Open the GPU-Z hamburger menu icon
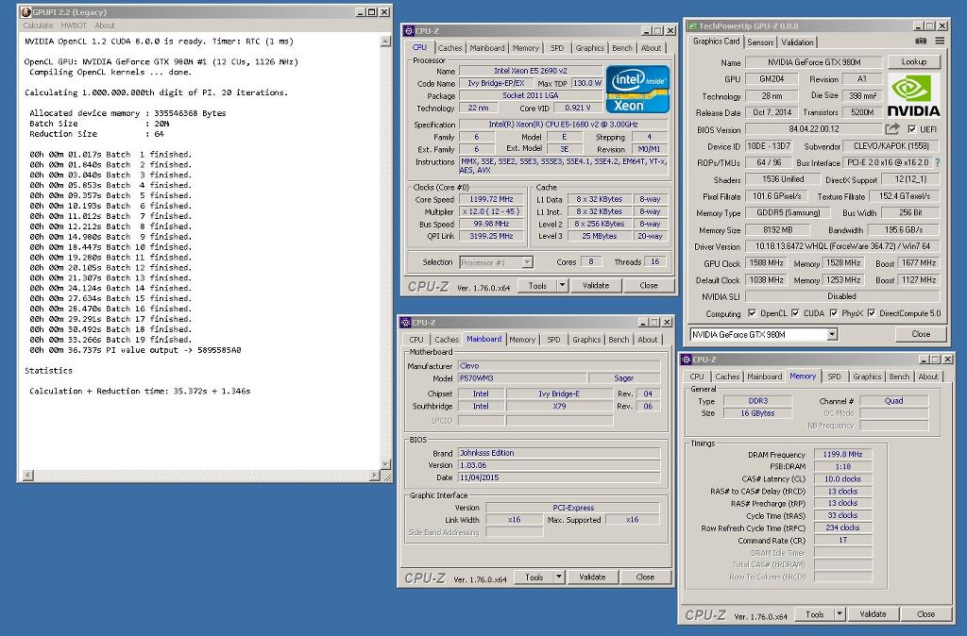The height and width of the screenshot is (636, 967). pos(940,42)
